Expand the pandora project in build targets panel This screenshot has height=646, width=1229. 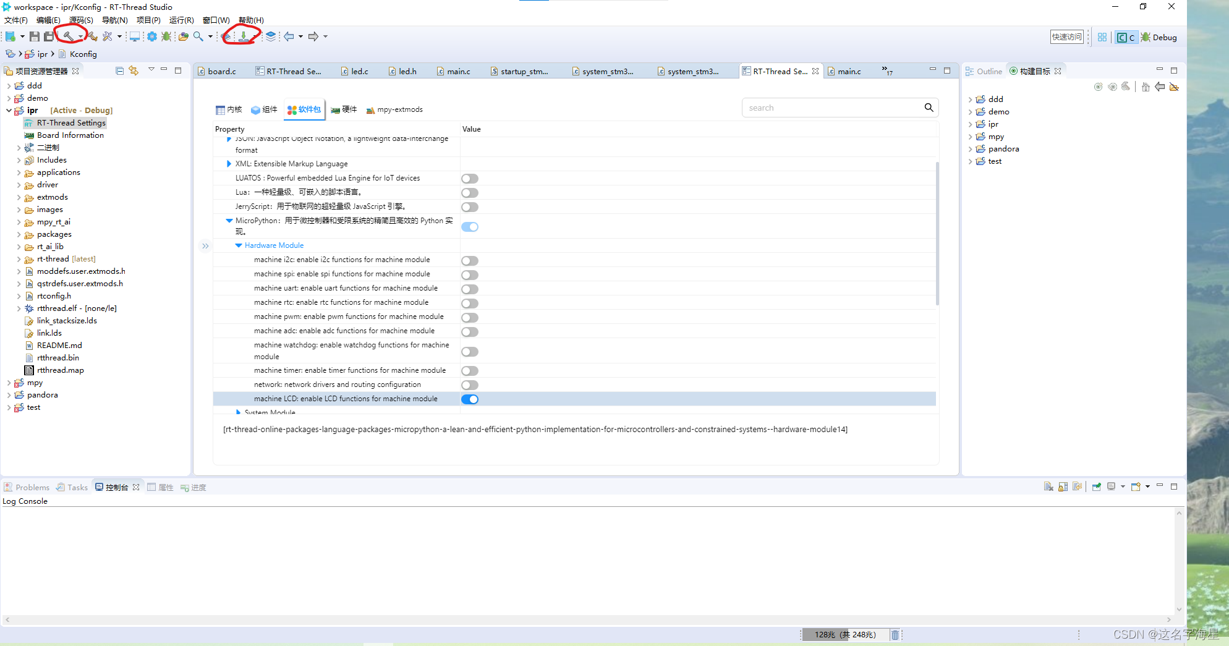tap(969, 149)
